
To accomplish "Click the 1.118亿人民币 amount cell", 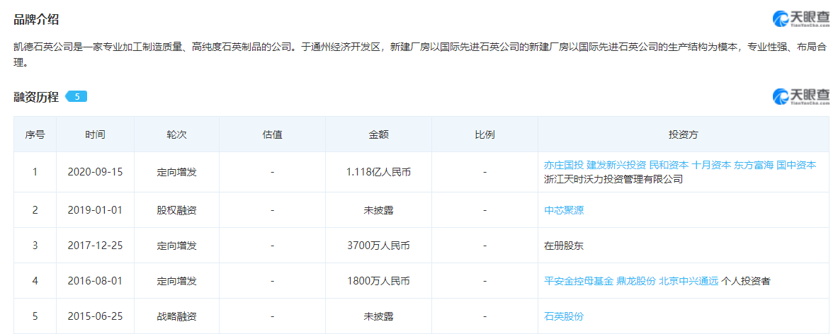I will coord(378,172).
